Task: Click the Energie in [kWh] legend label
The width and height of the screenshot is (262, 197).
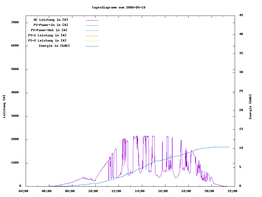Action: (54, 46)
